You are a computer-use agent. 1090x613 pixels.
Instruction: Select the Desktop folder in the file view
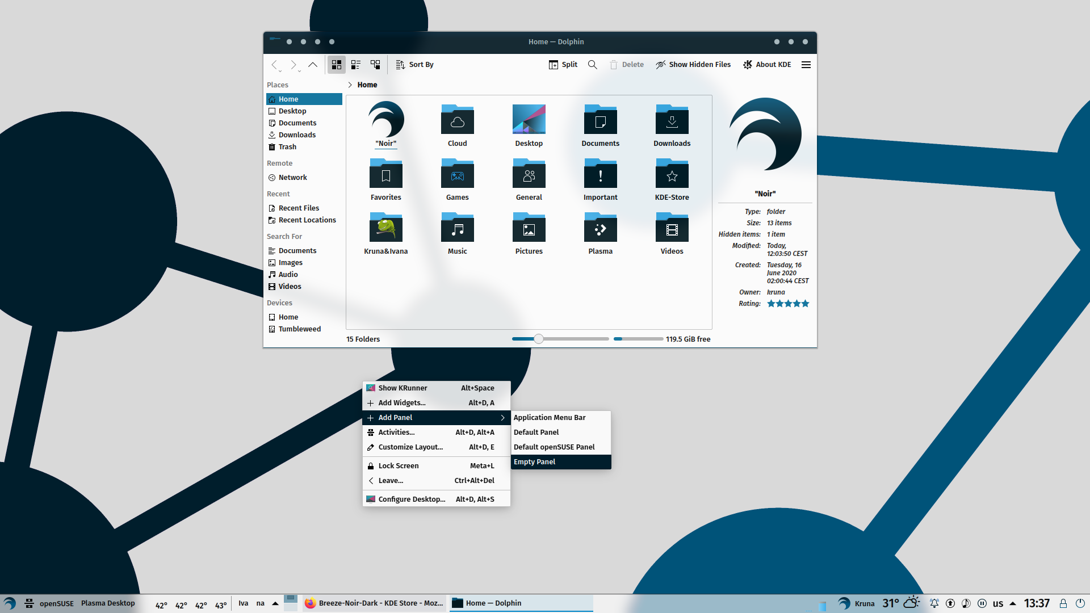tap(529, 120)
